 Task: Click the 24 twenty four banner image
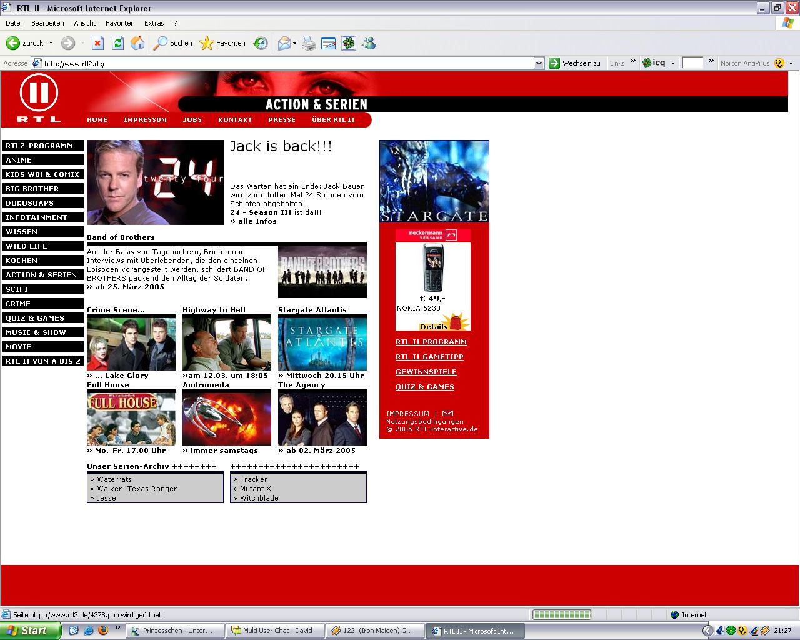point(155,182)
